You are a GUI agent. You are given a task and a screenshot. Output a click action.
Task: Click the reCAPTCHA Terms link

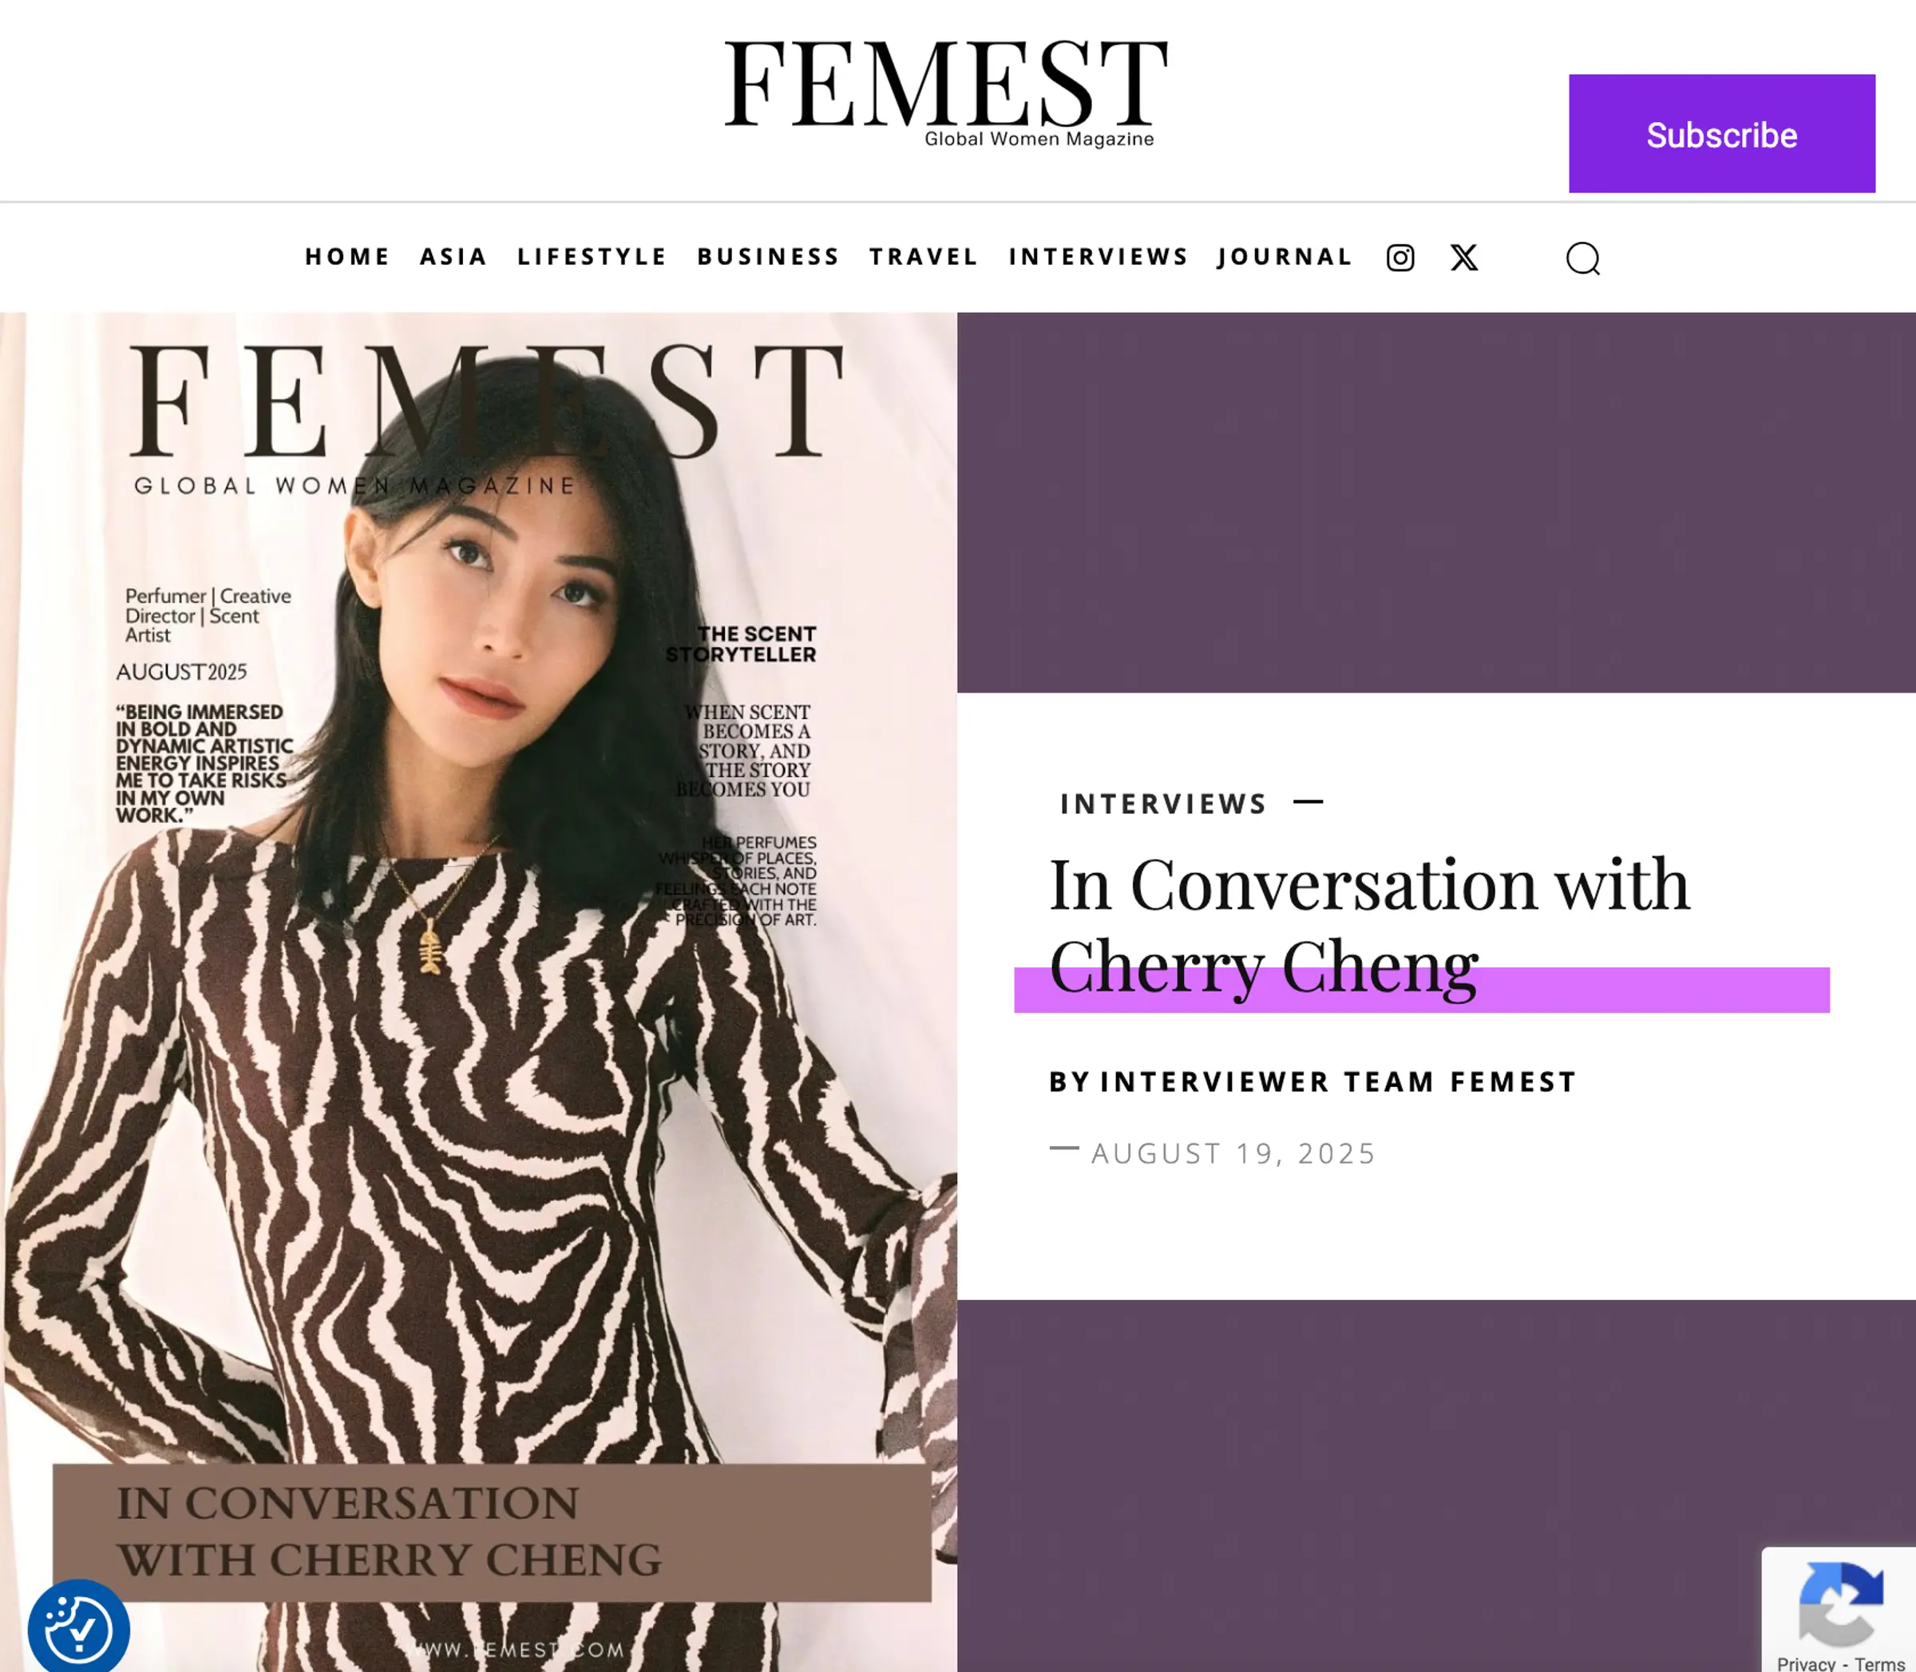(1879, 1663)
